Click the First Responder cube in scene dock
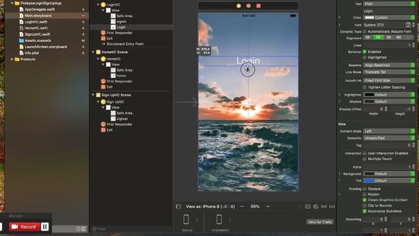 (249, 6)
